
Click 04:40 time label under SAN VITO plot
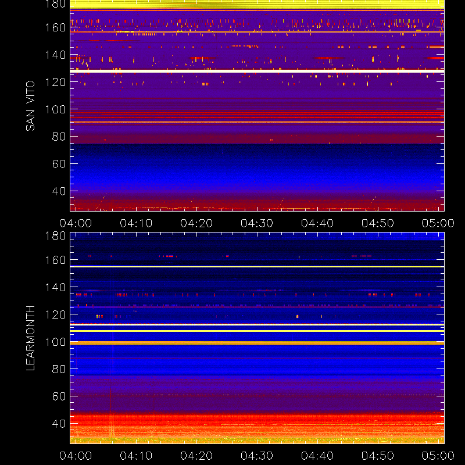point(317,223)
